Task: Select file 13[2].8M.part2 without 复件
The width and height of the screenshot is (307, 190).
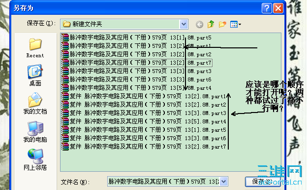Action: pyautogui.click(x=136, y=54)
